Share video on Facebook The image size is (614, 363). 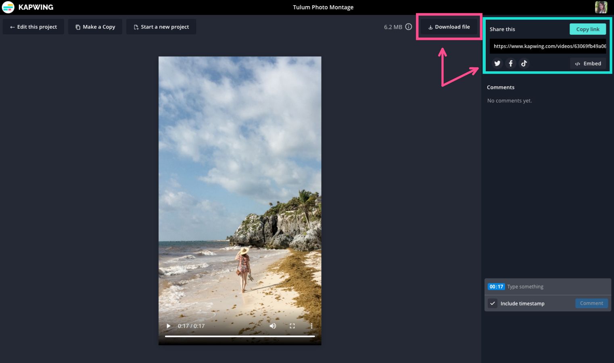pyautogui.click(x=511, y=63)
